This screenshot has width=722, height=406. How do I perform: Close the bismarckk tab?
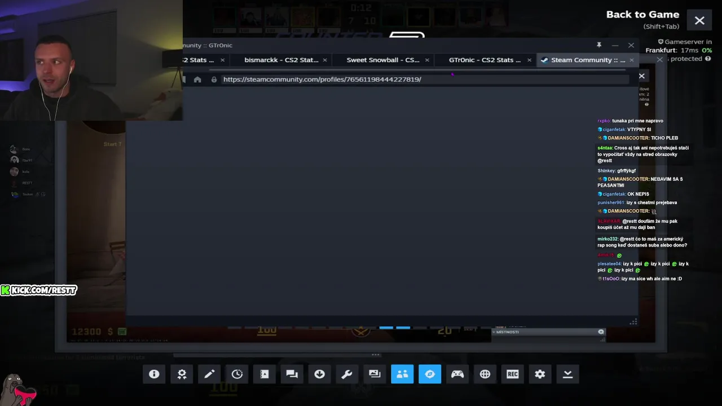pos(325,60)
